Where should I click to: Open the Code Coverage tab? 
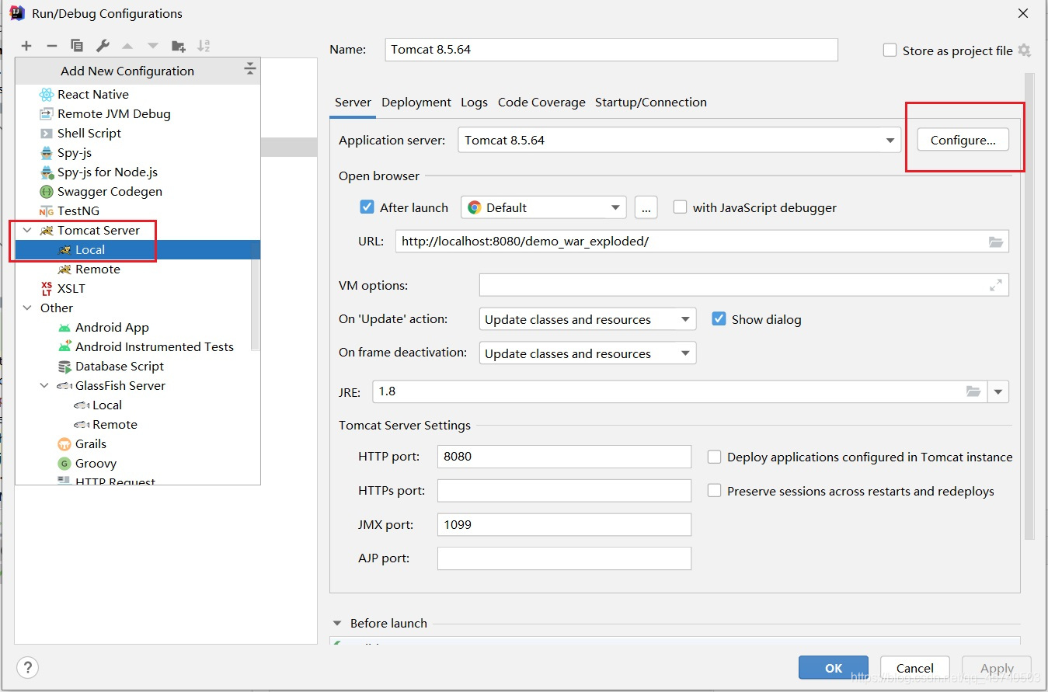click(541, 103)
